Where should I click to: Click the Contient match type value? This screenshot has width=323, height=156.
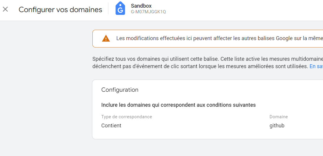(x=111, y=126)
